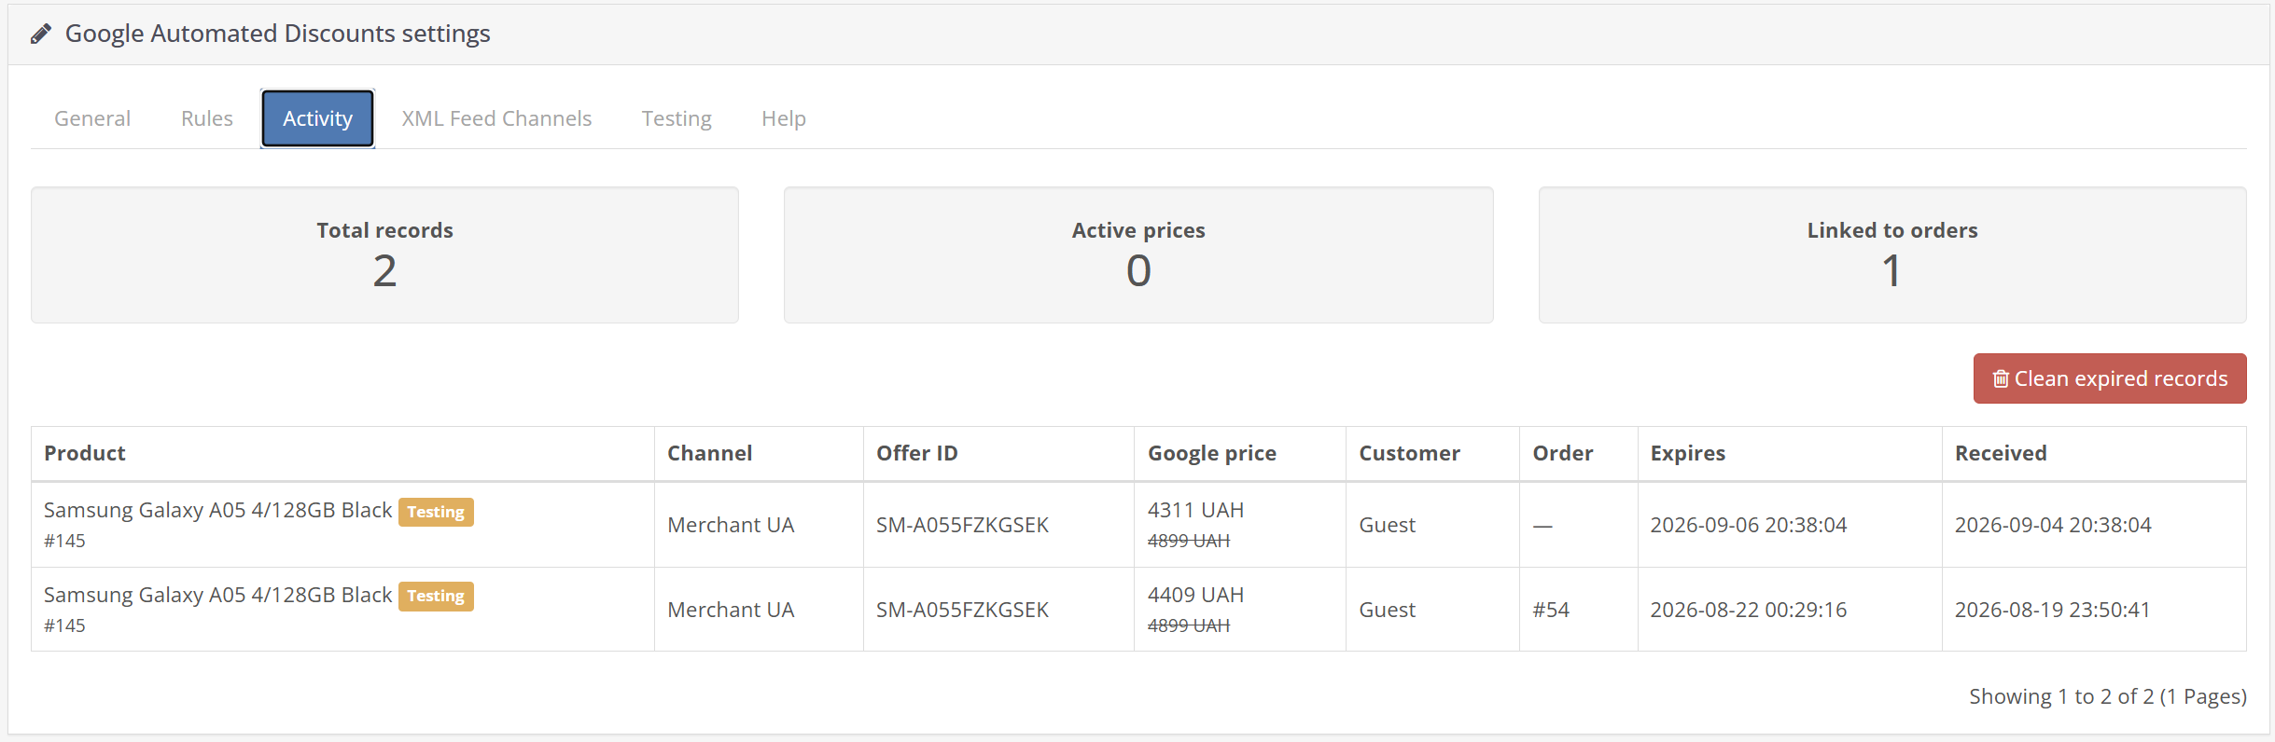Click the 4311 UAH Google price

click(x=1196, y=510)
